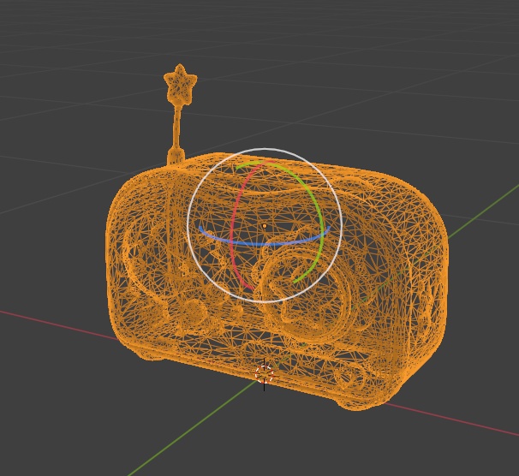Click the red X-axis rotation arc

pyautogui.click(x=233, y=229)
